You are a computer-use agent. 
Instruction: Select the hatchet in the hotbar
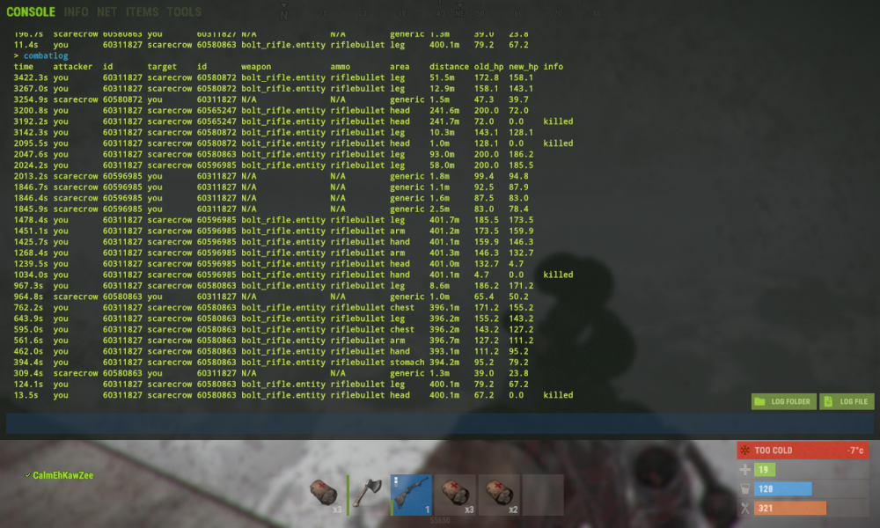(367, 495)
